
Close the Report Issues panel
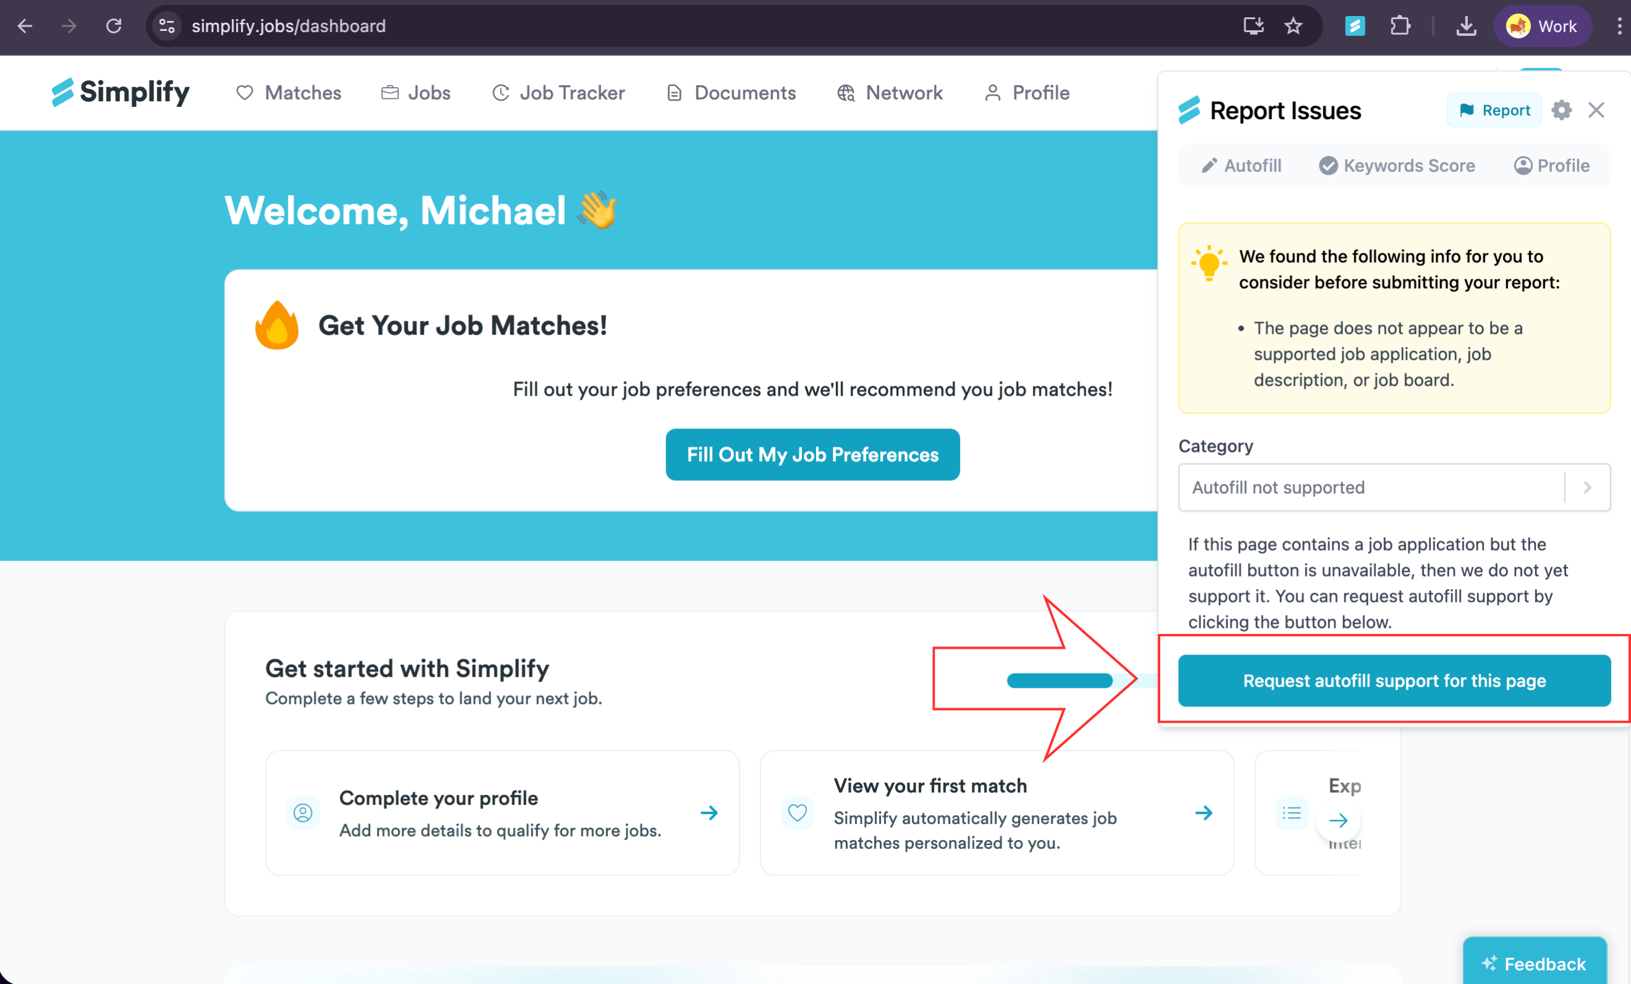pyautogui.click(x=1596, y=110)
